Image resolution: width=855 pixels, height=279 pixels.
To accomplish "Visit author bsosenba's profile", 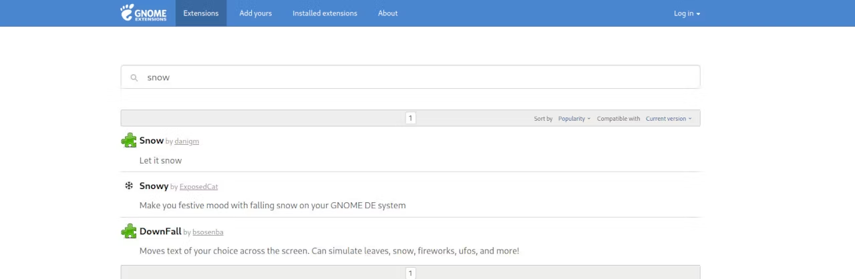I will [208, 232].
